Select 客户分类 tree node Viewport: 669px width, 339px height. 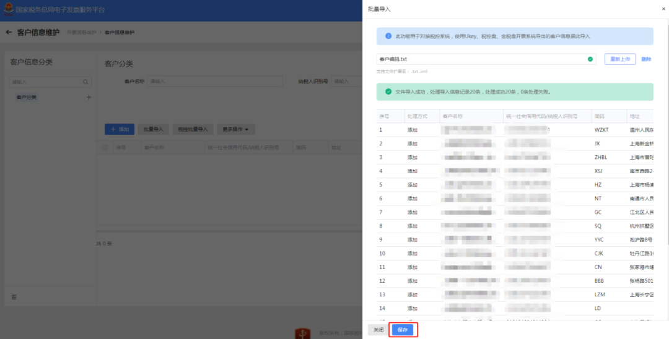point(27,97)
